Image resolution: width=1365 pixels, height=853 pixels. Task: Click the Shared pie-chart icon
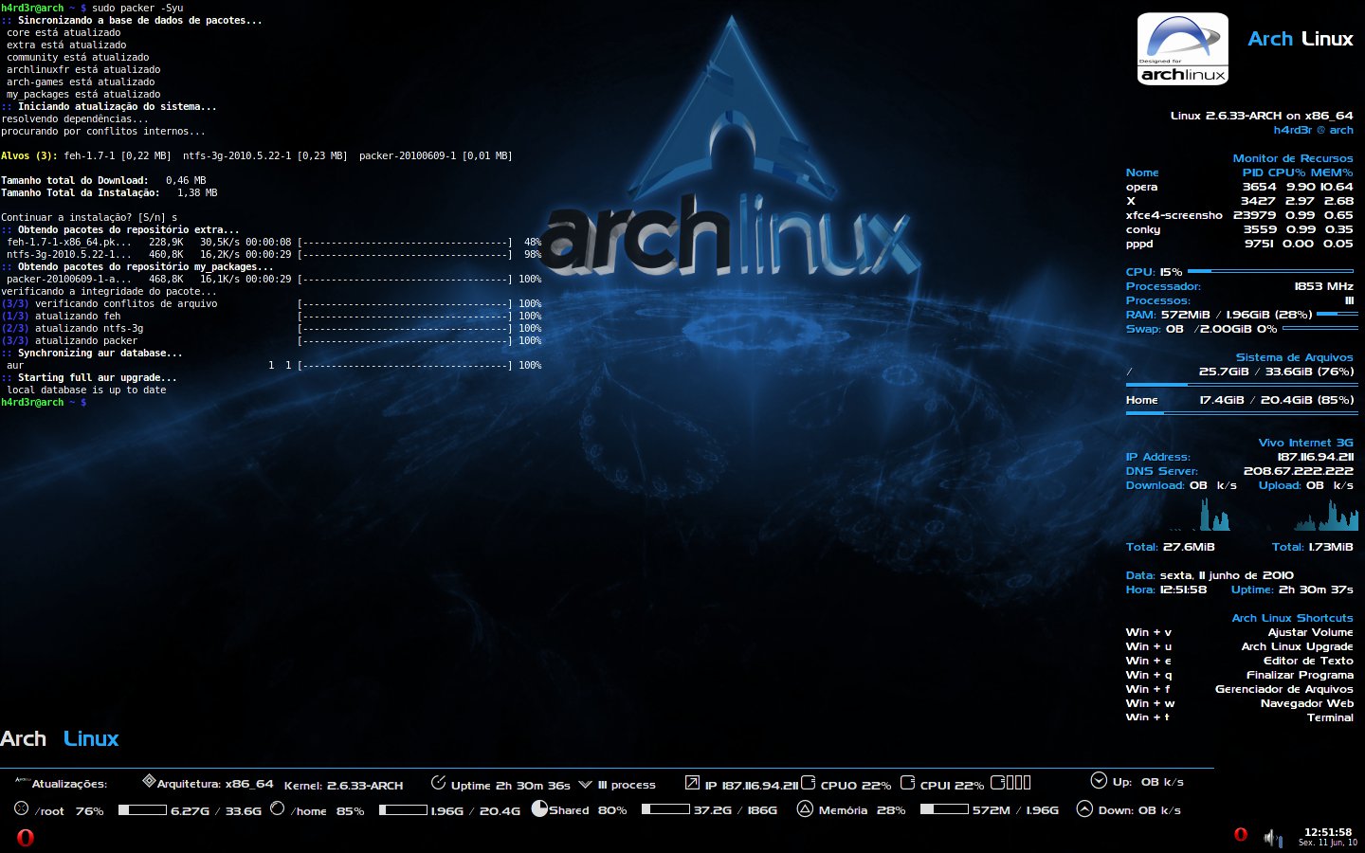[x=539, y=808]
